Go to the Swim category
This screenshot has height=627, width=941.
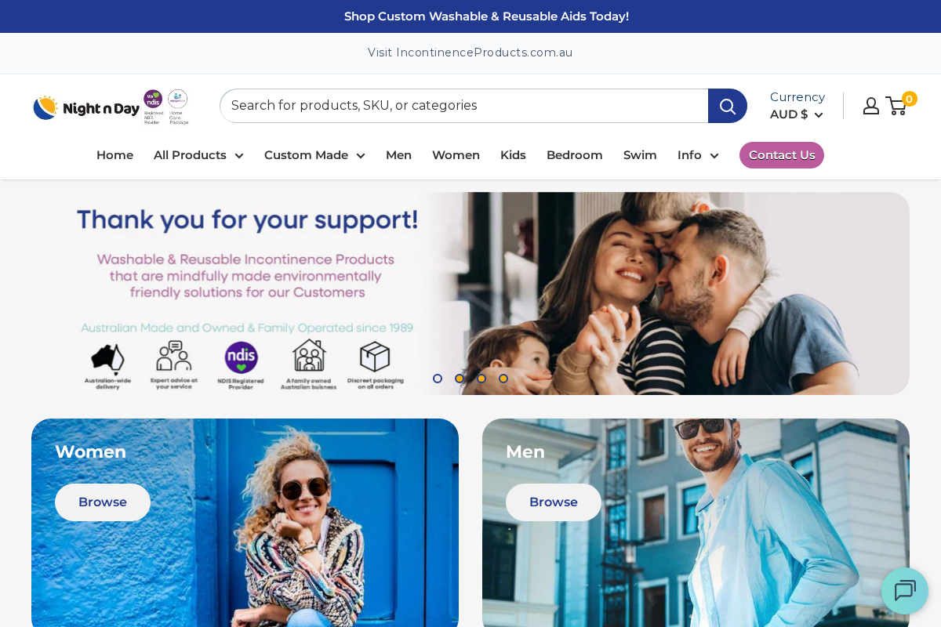pos(640,155)
